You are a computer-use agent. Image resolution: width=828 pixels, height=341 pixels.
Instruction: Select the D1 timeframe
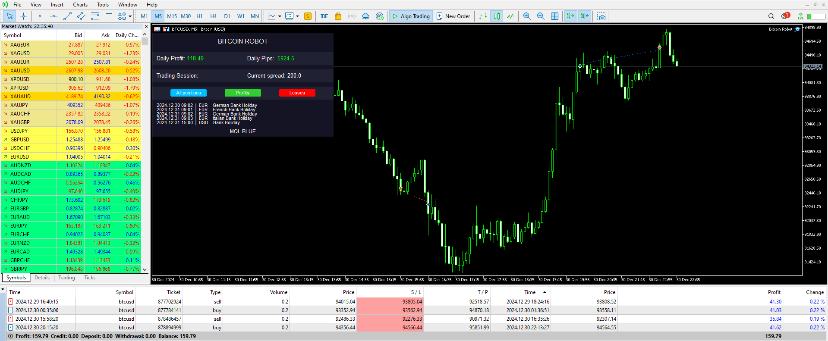point(227,16)
